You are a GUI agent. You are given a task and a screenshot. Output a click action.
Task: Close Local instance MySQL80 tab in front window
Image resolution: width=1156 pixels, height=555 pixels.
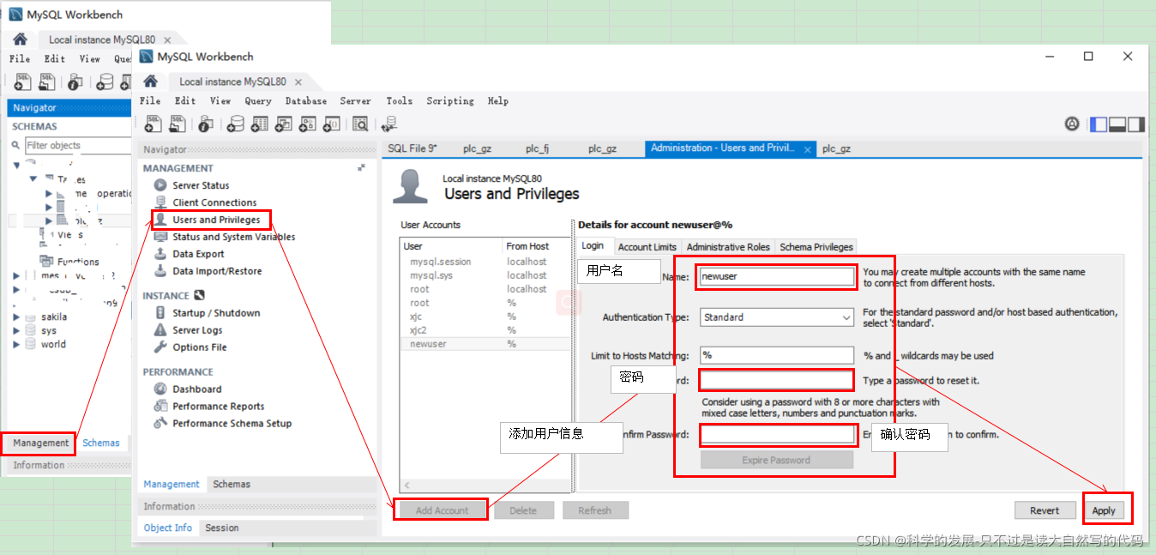(298, 82)
